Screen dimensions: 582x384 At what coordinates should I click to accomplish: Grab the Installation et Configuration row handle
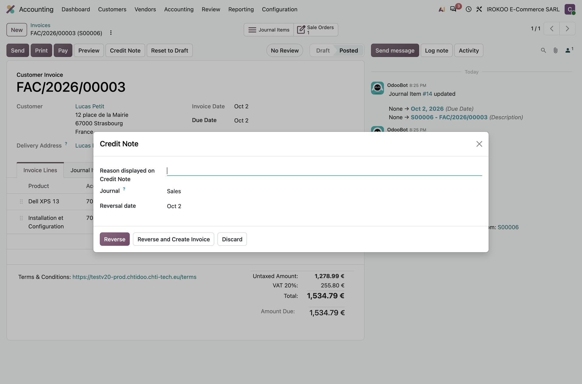coord(21,218)
